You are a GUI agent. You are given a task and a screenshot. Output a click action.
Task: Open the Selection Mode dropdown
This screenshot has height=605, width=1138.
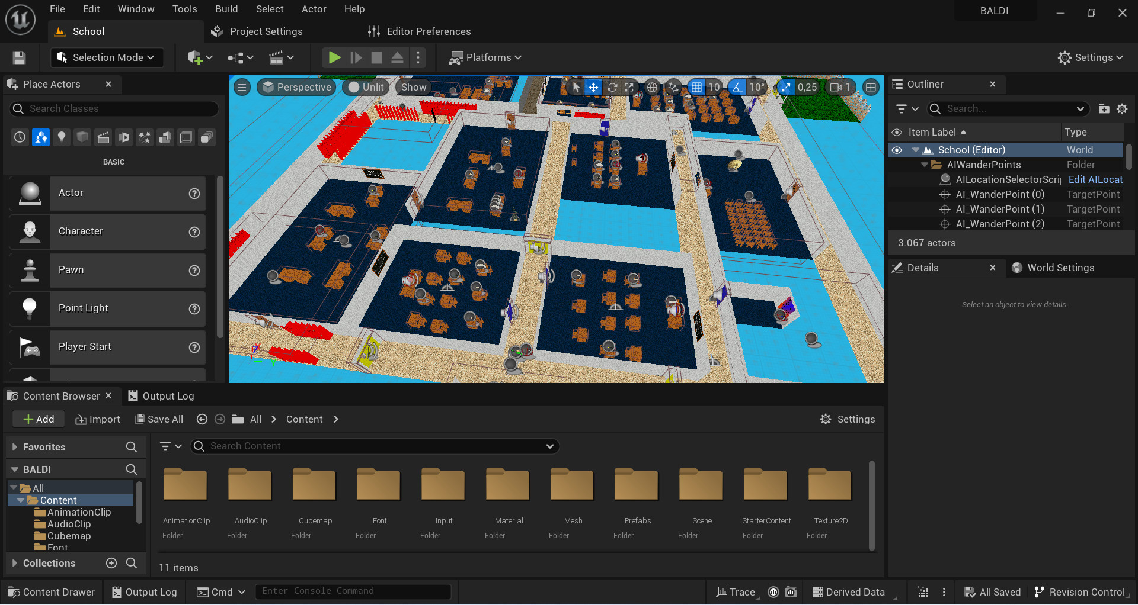[x=107, y=57]
